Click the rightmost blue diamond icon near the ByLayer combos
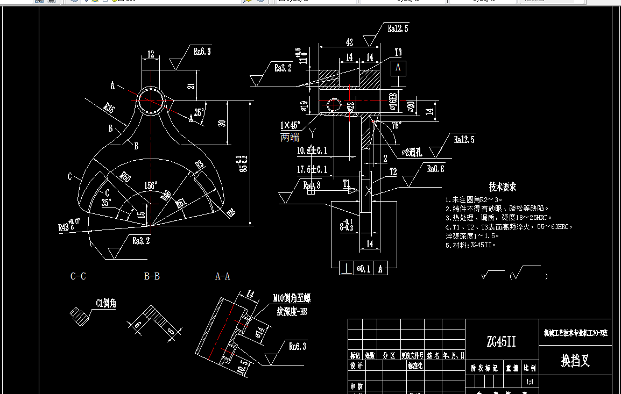 pyautogui.click(x=262, y=2)
